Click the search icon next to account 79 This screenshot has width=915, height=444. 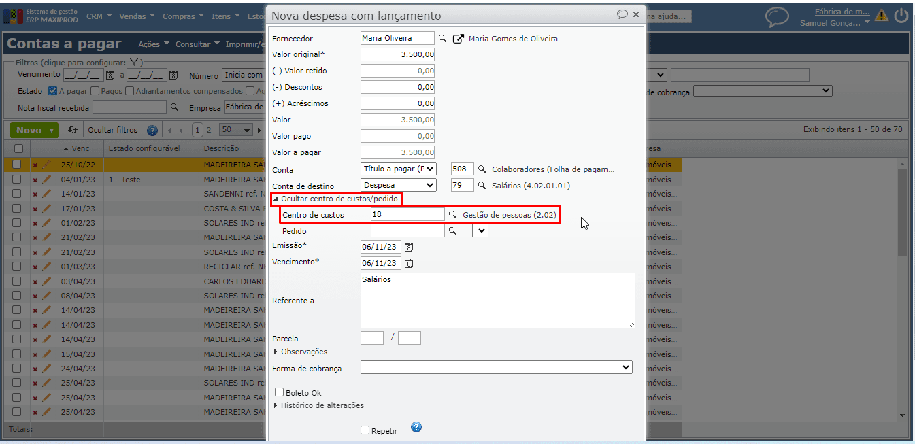pyautogui.click(x=482, y=185)
